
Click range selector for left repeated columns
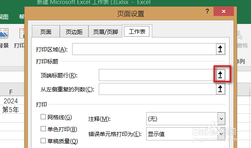click(x=220, y=89)
